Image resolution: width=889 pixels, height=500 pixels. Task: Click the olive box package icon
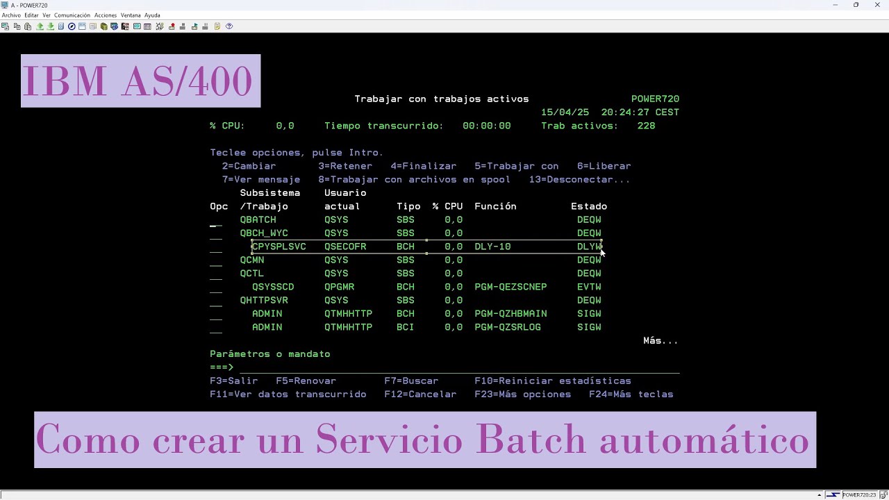click(104, 26)
